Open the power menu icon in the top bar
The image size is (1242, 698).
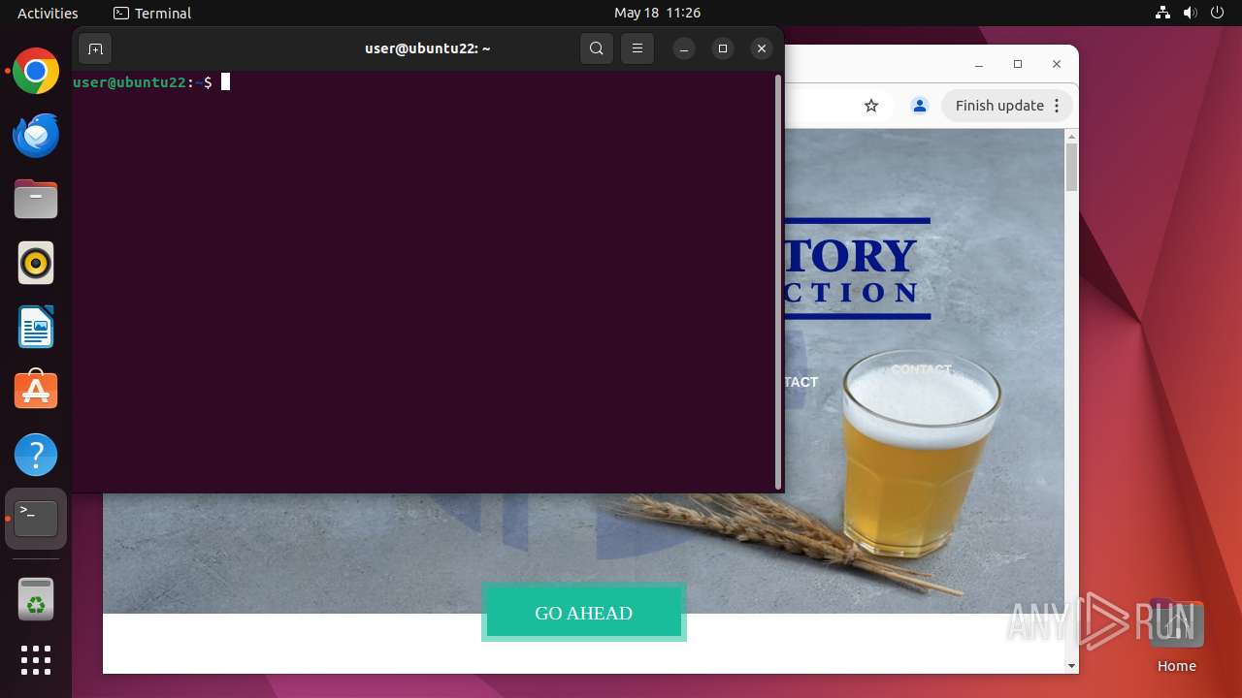(1219, 13)
